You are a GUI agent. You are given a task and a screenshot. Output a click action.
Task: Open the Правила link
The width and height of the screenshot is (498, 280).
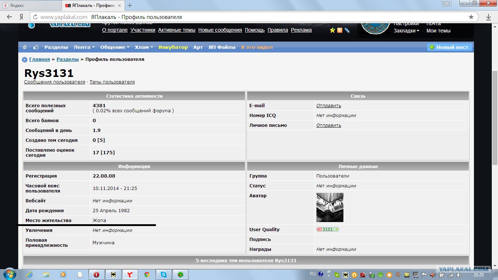(278, 30)
